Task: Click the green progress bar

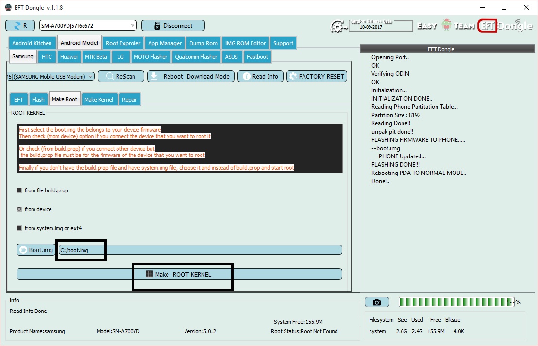Action: point(456,302)
